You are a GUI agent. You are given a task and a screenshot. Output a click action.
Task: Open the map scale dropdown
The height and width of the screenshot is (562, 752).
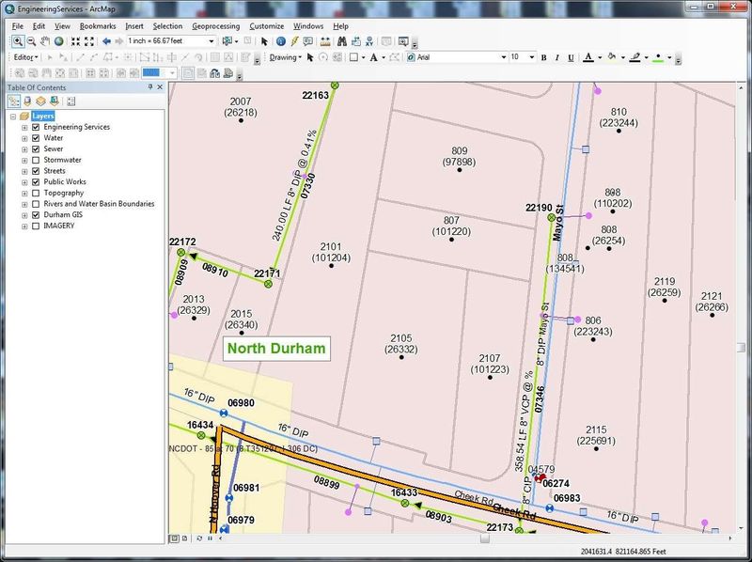211,41
